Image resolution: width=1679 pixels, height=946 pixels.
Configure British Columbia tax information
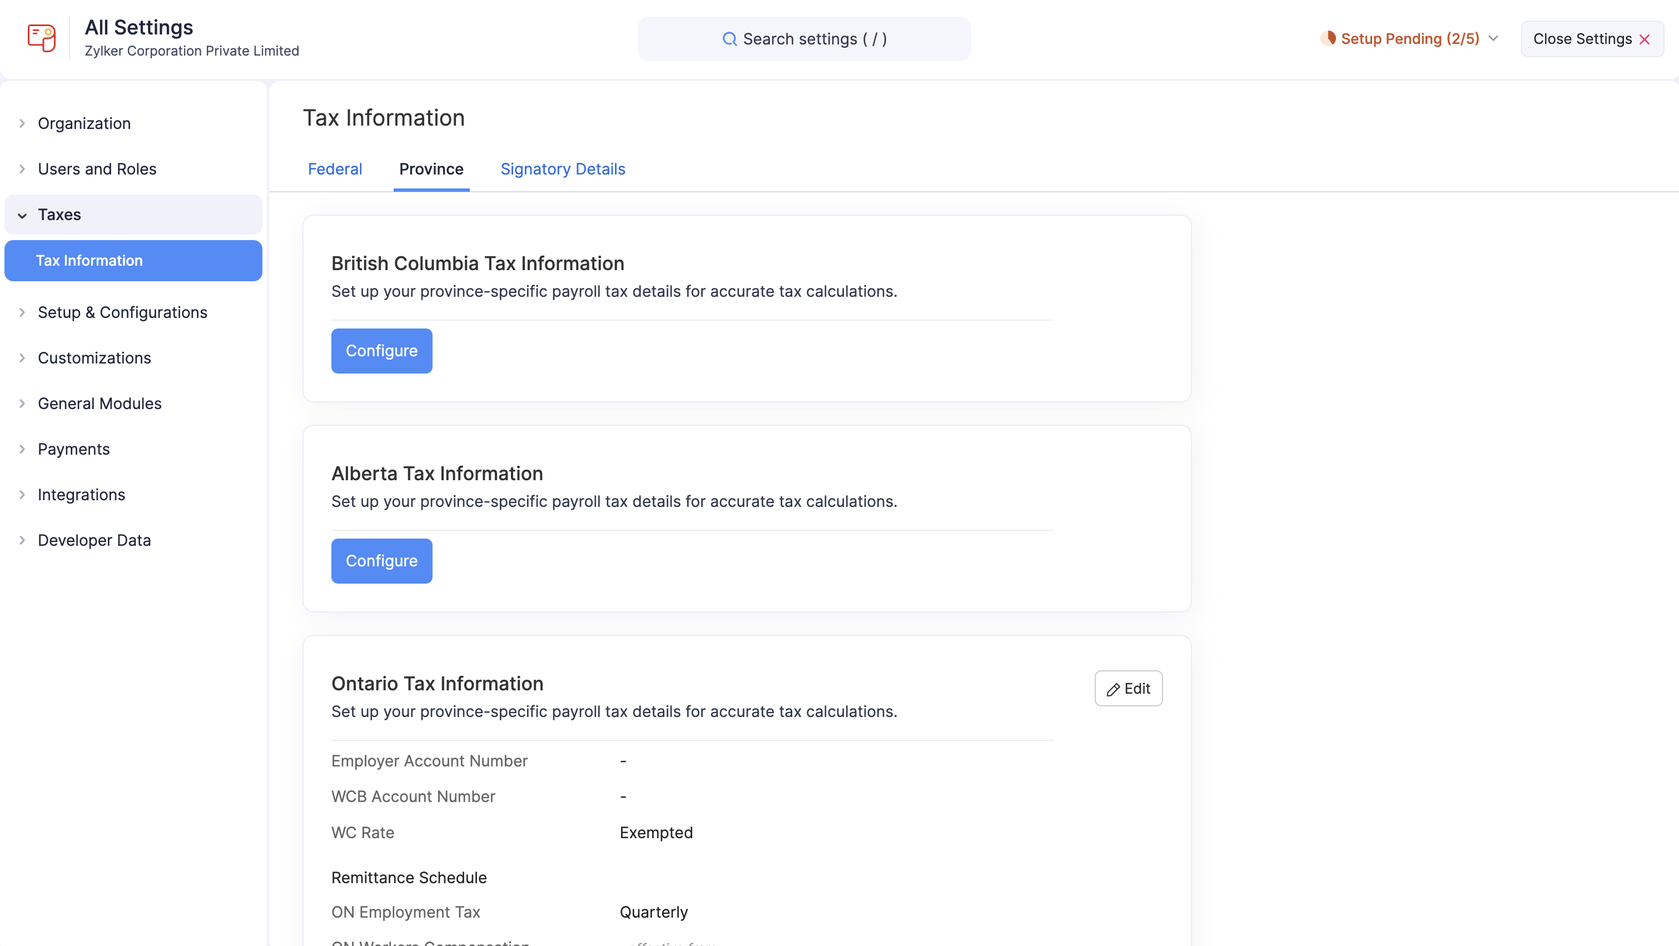click(x=381, y=351)
